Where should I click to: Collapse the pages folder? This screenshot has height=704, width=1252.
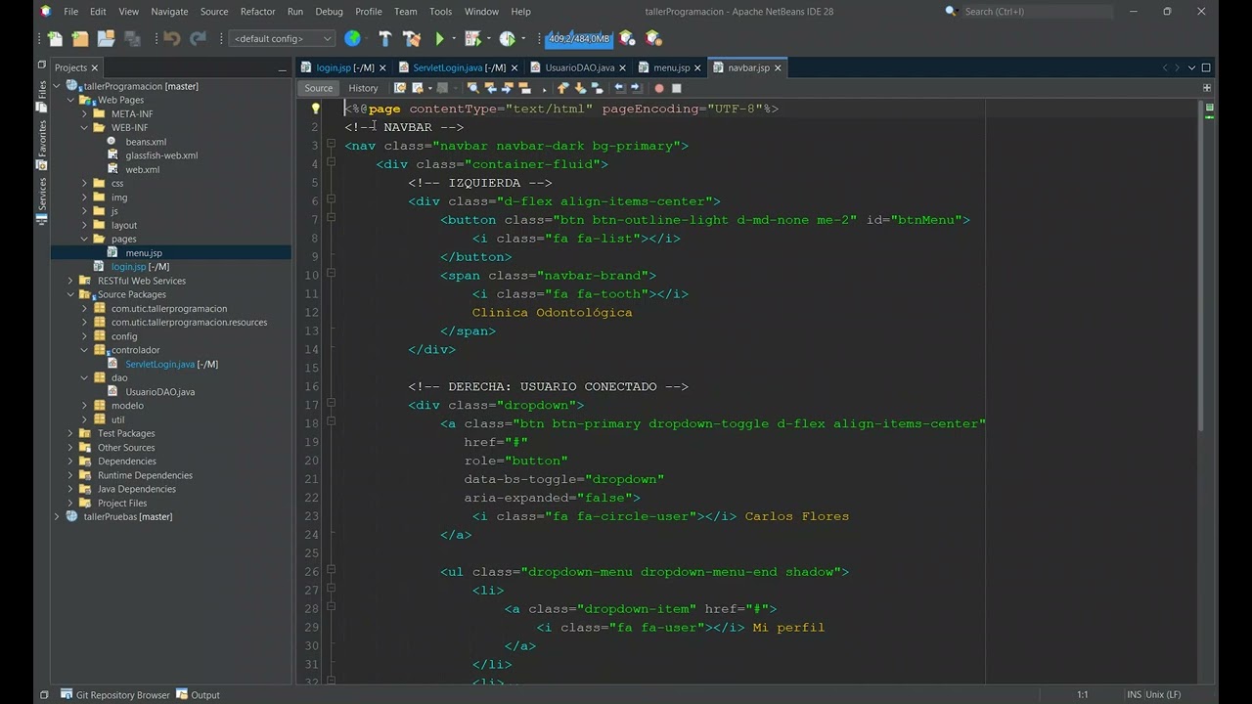(84, 239)
